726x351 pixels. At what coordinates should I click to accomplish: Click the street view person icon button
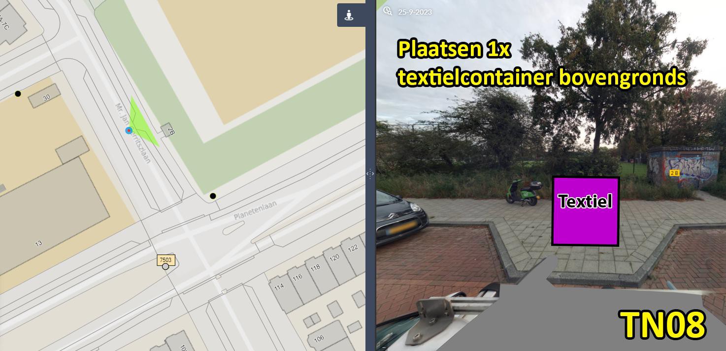pos(349,15)
